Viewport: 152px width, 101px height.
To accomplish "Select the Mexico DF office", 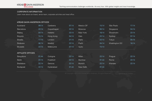I will point(83,26).
